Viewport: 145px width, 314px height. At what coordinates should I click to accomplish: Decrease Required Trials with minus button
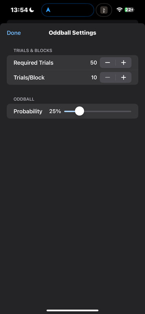pos(108,63)
